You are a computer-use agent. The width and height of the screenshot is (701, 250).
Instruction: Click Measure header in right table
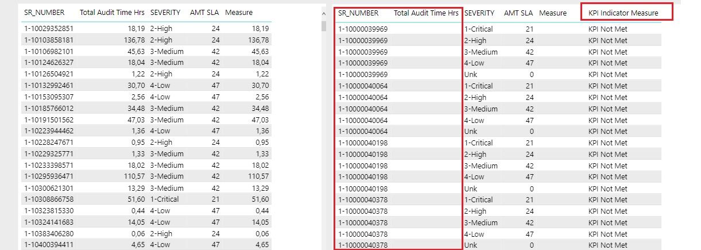(x=553, y=13)
